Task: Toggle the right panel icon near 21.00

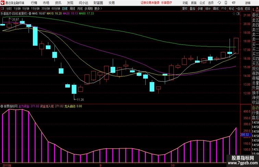Action: point(238,14)
